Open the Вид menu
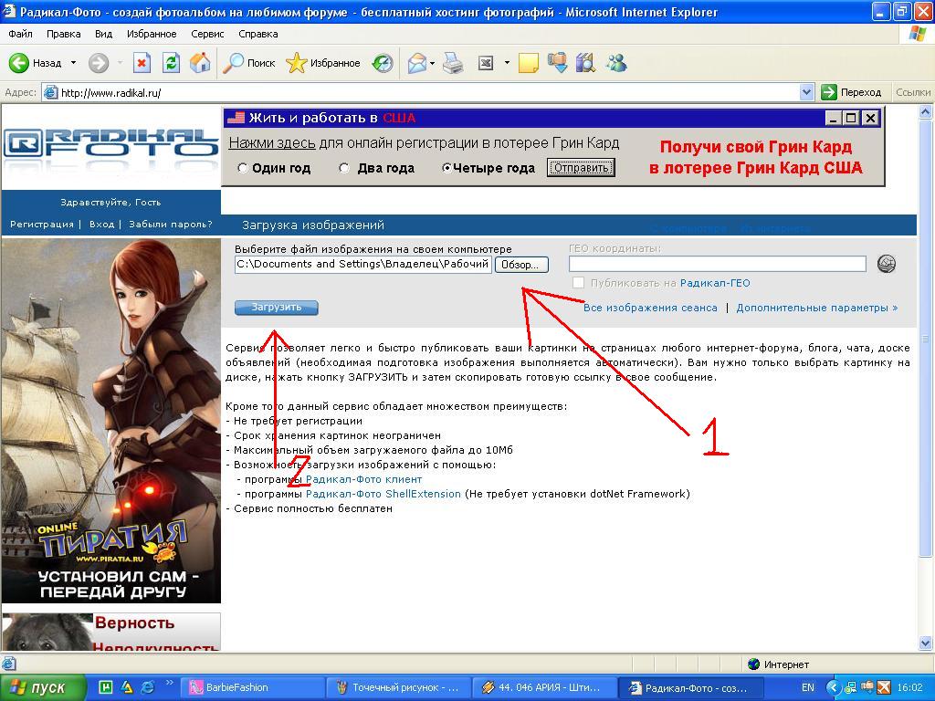Image resolution: width=935 pixels, height=701 pixels. tap(103, 34)
